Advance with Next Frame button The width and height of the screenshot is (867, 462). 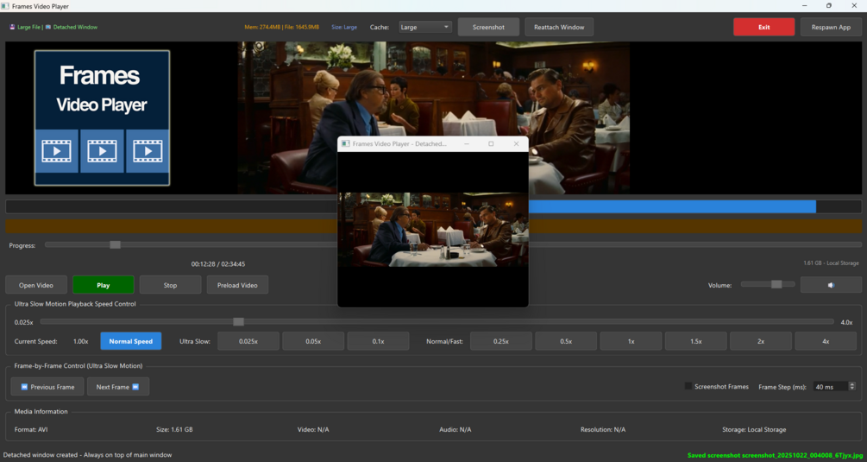point(118,387)
